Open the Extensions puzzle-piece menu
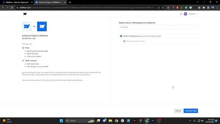Image resolution: width=220 pixels, height=124 pixels. pyautogui.click(x=204, y=8)
